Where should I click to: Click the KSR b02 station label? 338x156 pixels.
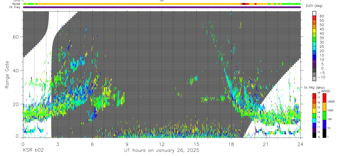tap(33, 150)
